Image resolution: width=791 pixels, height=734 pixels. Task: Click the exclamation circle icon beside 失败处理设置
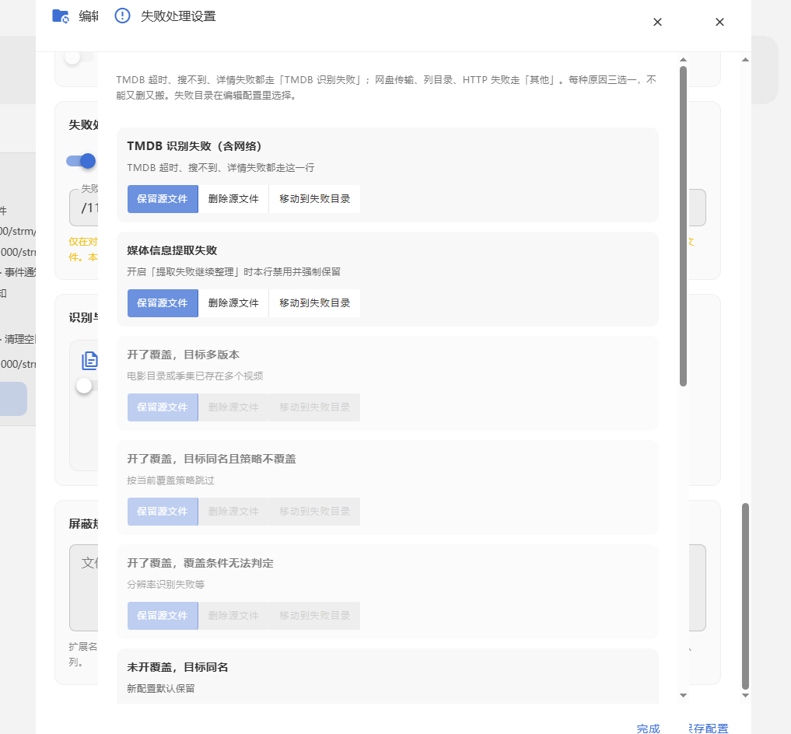pyautogui.click(x=123, y=16)
